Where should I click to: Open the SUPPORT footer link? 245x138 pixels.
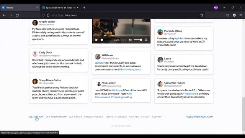[x=157, y=117]
